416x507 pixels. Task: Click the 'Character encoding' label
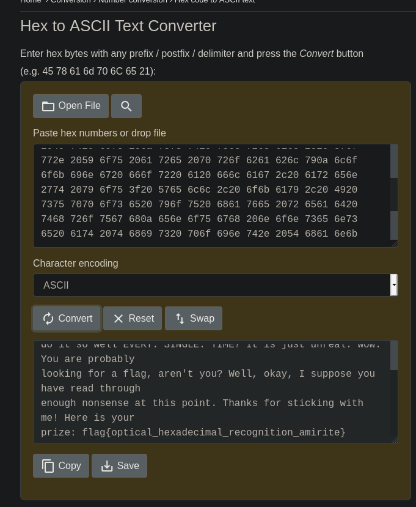click(x=76, y=264)
